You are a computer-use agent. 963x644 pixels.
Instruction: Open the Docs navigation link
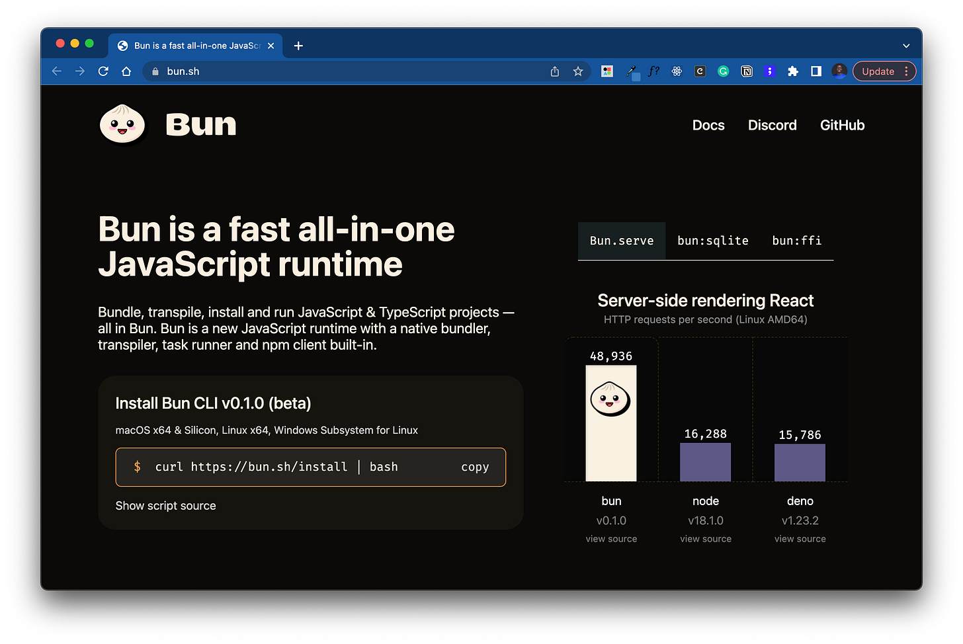click(x=708, y=125)
